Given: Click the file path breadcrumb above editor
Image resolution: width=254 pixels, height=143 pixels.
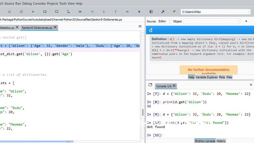Looking at the screenshot, I should click(x=61, y=19).
